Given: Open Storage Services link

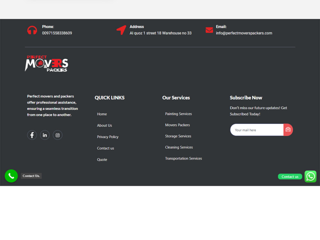Looking at the screenshot, I should [x=178, y=136].
